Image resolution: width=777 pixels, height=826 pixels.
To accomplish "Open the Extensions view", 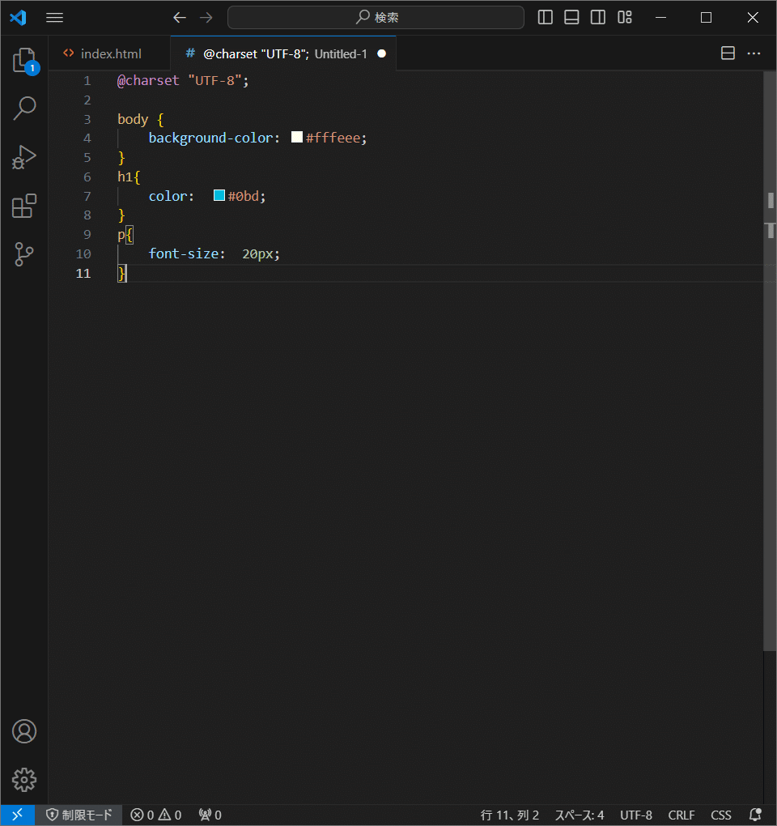I will [24, 206].
